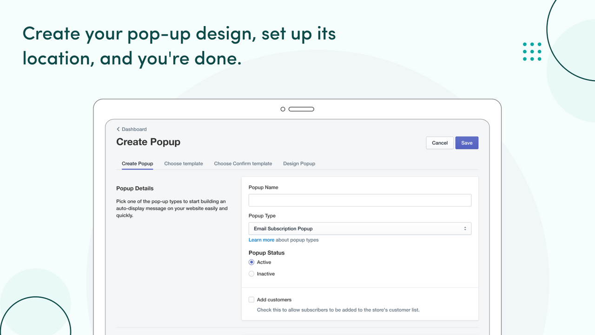Screen dimensions: 595x335
Task: Select the Active popup status
Action: coord(251,262)
